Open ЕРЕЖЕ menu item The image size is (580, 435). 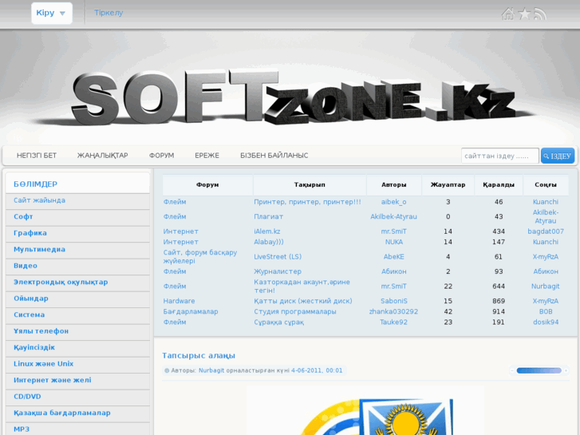(207, 156)
